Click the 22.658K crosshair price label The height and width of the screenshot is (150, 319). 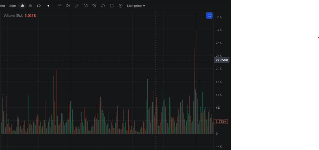click(x=222, y=60)
